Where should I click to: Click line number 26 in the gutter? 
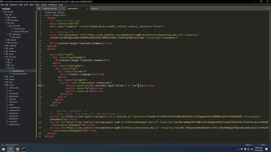tap(40, 85)
